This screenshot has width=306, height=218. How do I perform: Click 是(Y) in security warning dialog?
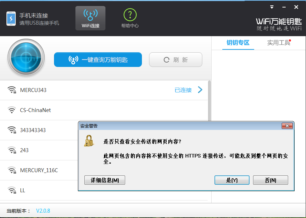tap(232, 180)
